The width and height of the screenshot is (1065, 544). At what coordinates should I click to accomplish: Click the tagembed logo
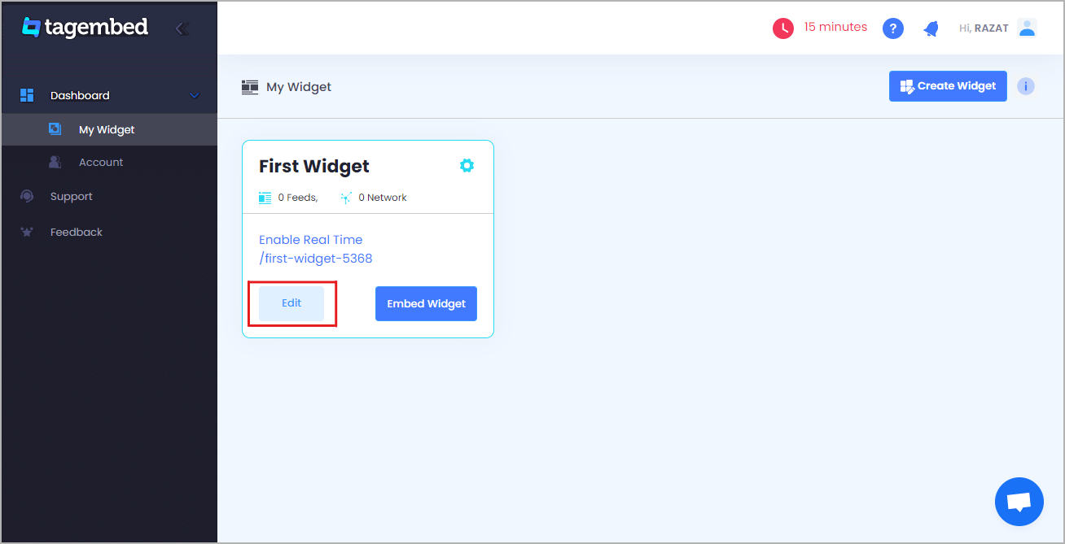pos(85,27)
